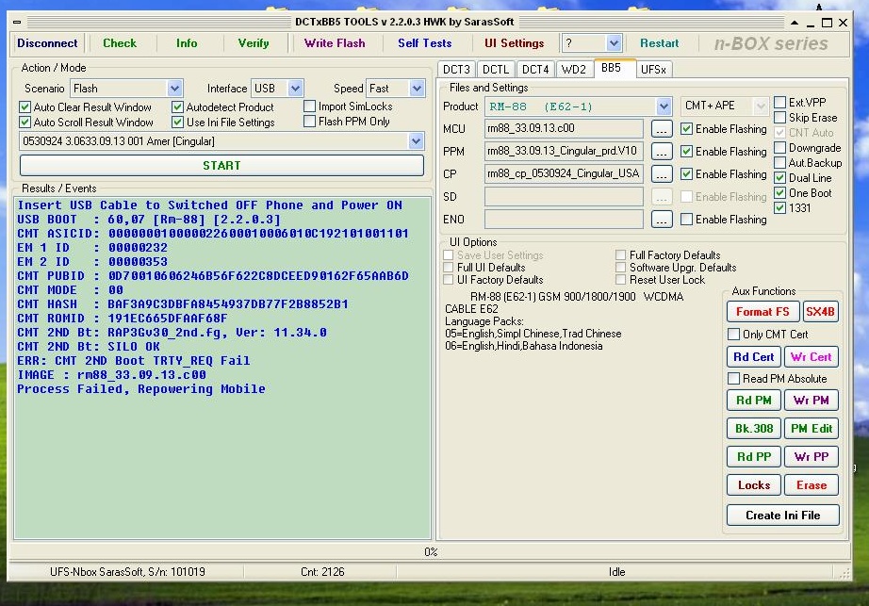Toggle Auto Clear Result Window checkbox
Image resolution: width=869 pixels, height=606 pixels.
[25, 106]
